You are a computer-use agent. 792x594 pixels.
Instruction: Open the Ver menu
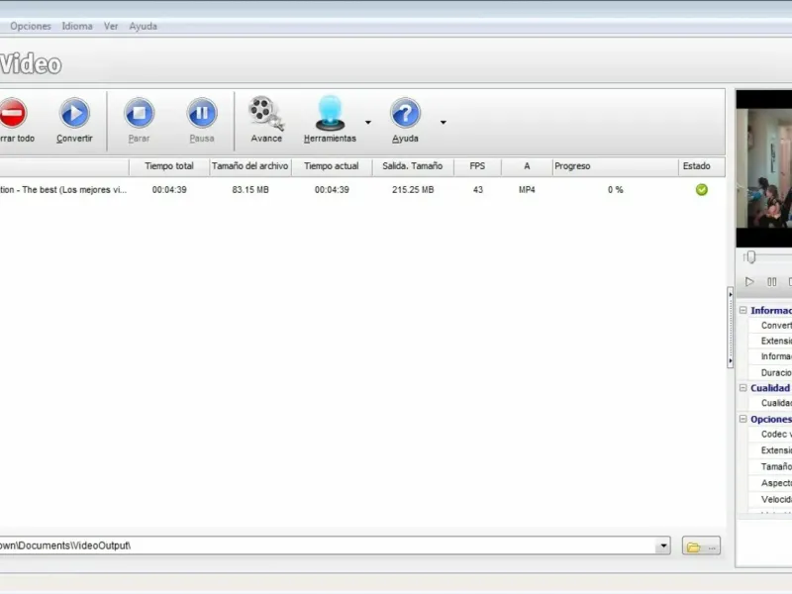(x=111, y=26)
